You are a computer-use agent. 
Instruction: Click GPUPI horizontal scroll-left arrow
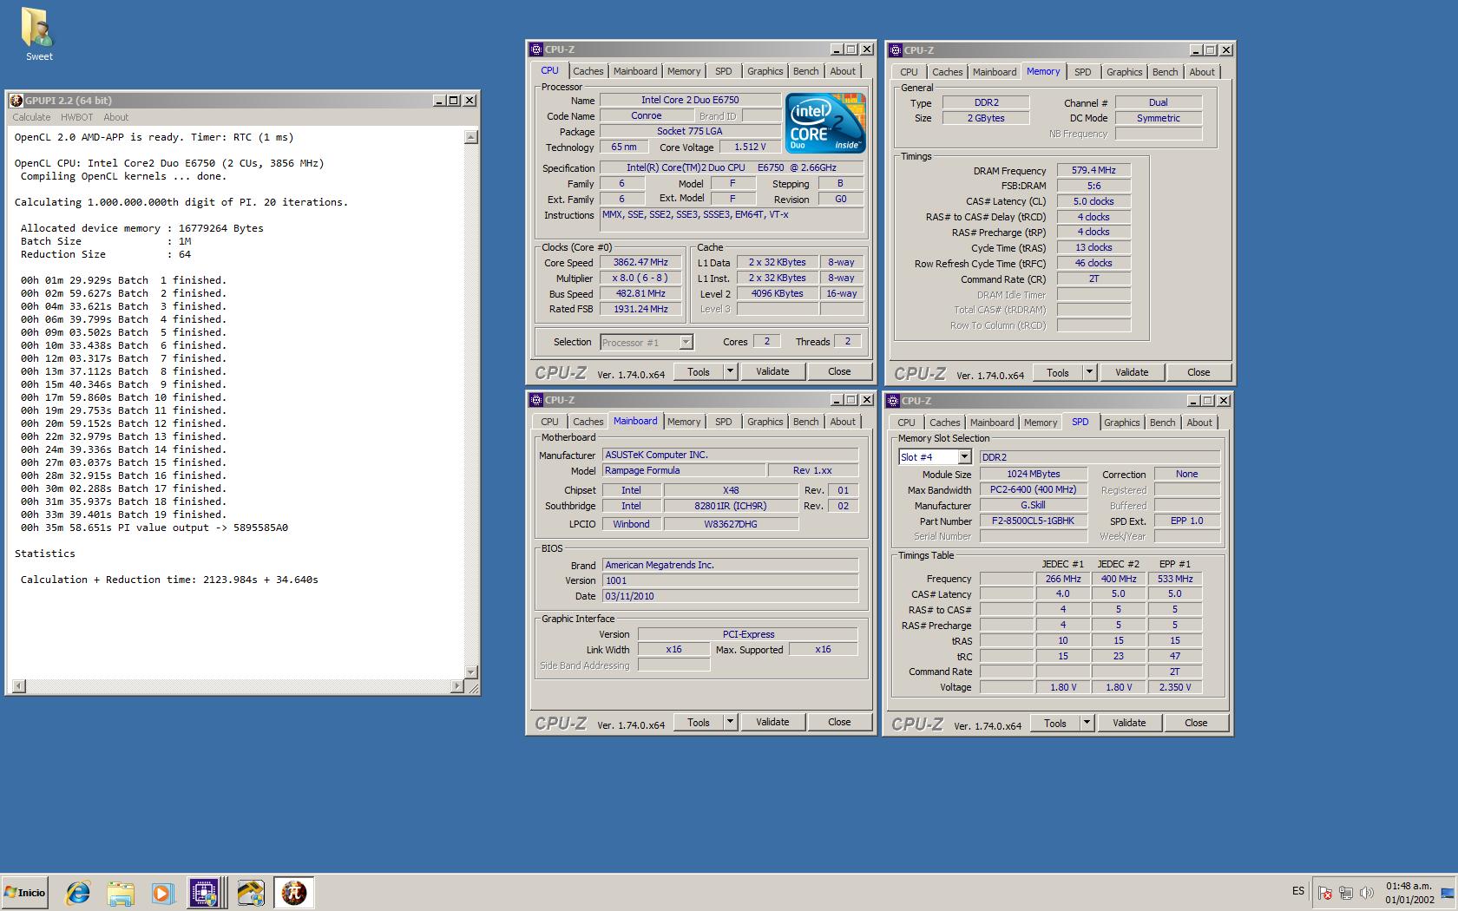(x=19, y=686)
